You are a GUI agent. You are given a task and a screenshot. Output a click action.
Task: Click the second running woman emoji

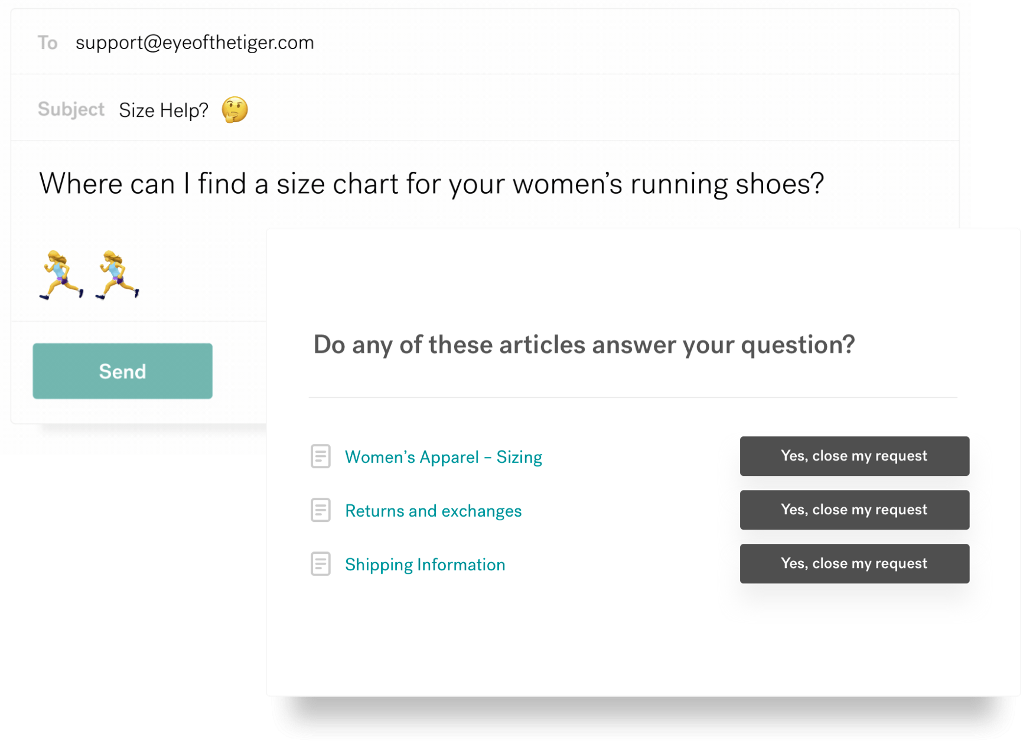click(x=118, y=275)
